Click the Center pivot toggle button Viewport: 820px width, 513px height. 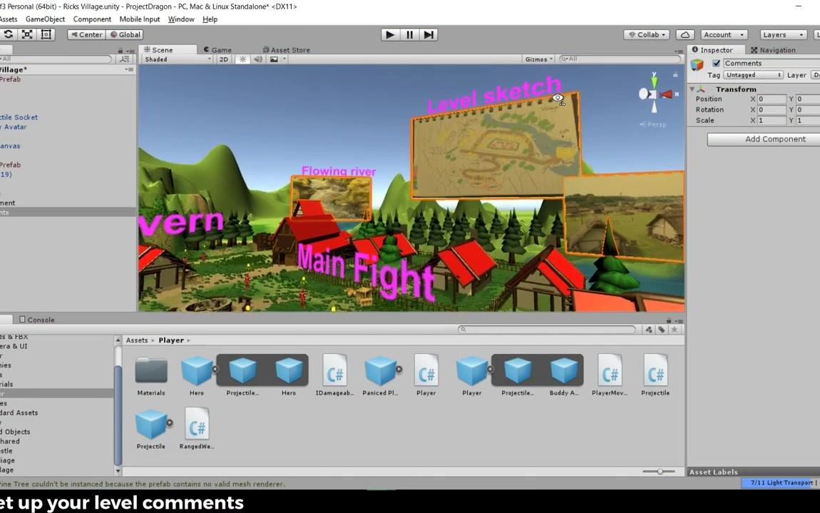86,34
